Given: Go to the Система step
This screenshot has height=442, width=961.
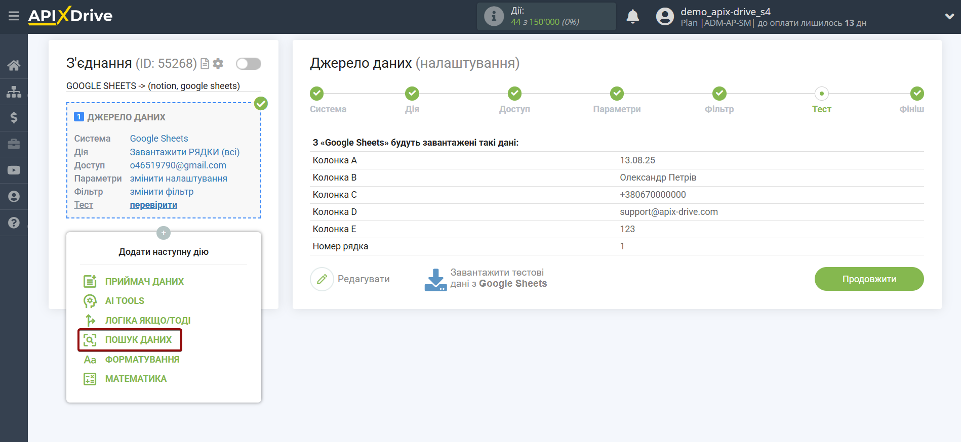Looking at the screenshot, I should point(317,94).
